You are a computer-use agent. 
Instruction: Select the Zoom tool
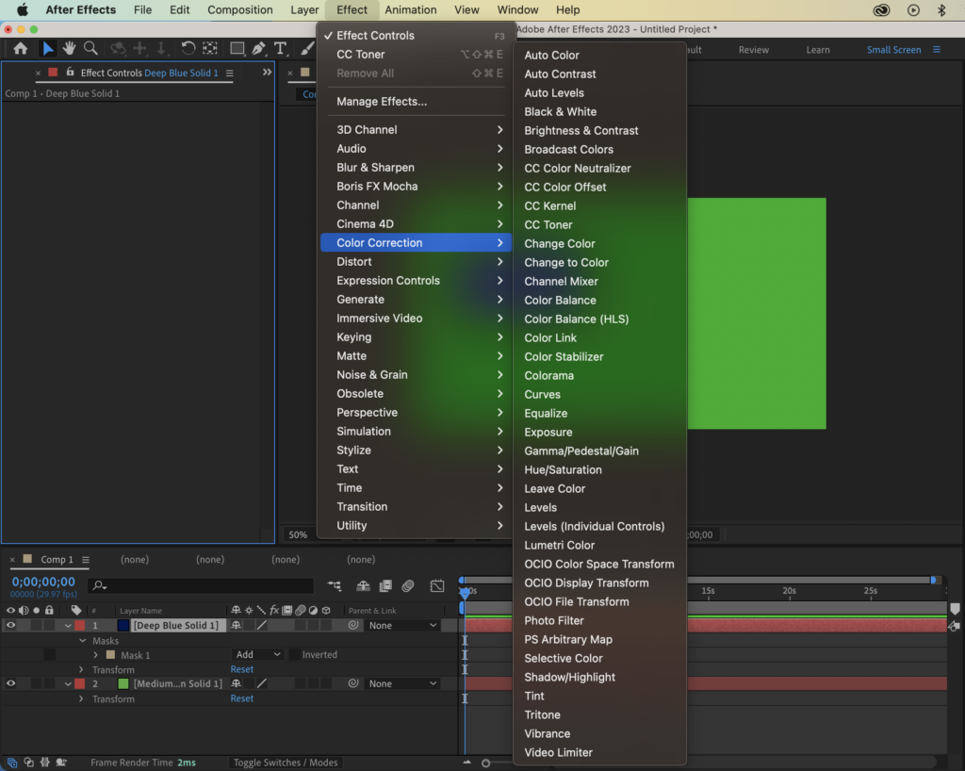point(91,49)
